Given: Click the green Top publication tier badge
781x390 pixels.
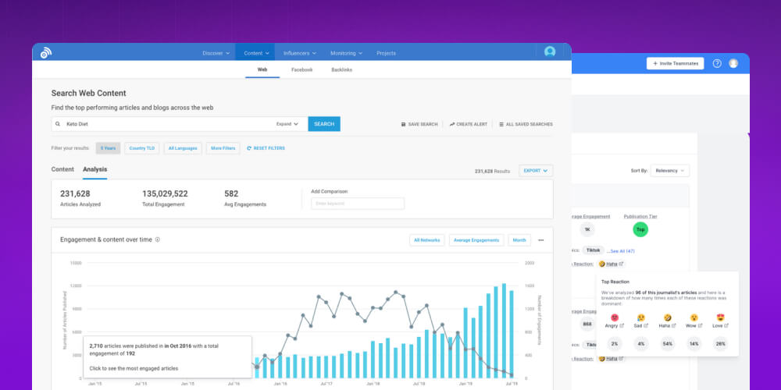Looking at the screenshot, I should click(x=640, y=229).
